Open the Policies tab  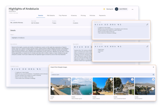[x=92, y=15]
